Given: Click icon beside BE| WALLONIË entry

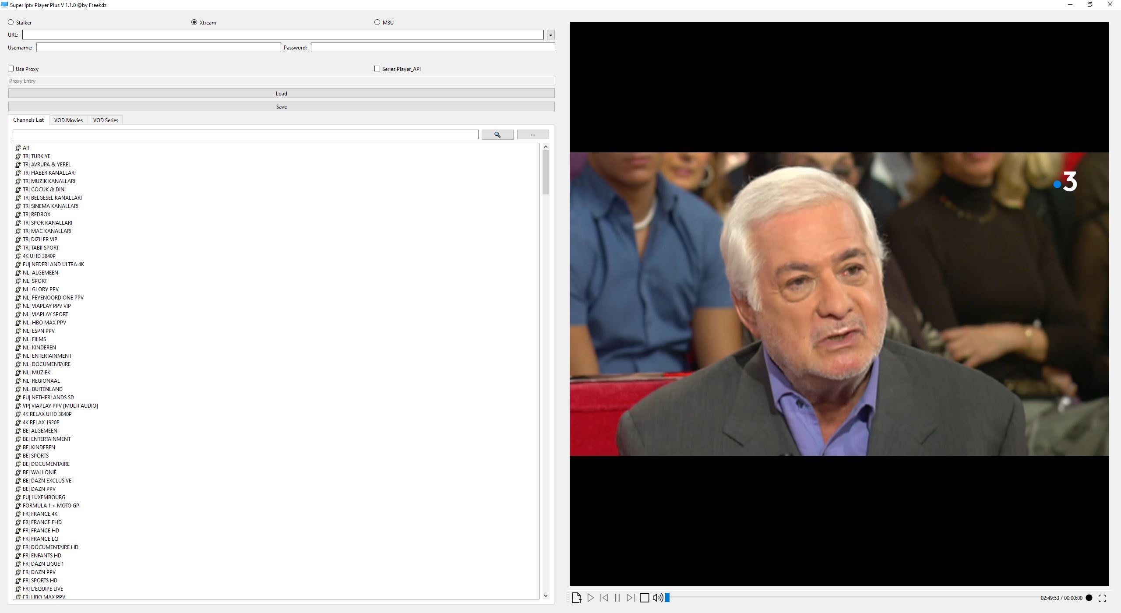Looking at the screenshot, I should pos(18,472).
